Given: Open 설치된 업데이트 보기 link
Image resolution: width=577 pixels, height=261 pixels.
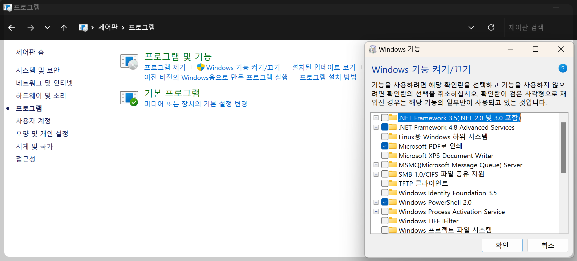Looking at the screenshot, I should [x=324, y=67].
